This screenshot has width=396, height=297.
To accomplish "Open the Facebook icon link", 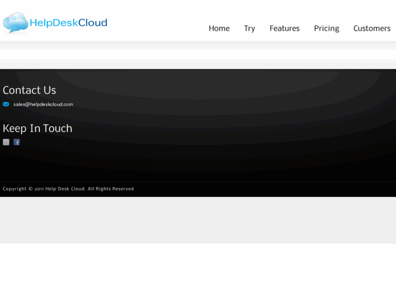I will click(x=17, y=142).
